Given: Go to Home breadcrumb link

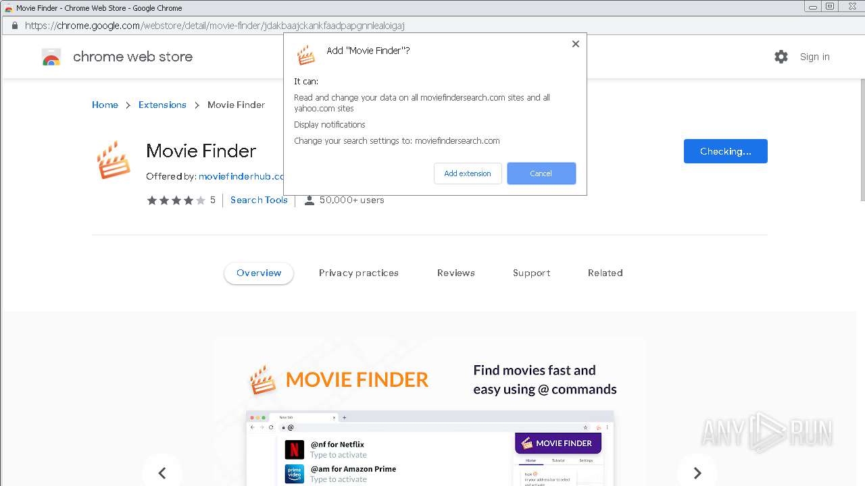Looking at the screenshot, I should [105, 105].
